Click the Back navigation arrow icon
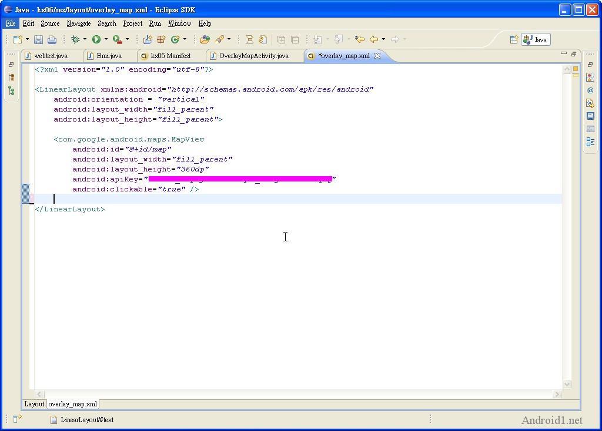Image resolution: width=602 pixels, height=431 pixels. click(x=374, y=39)
